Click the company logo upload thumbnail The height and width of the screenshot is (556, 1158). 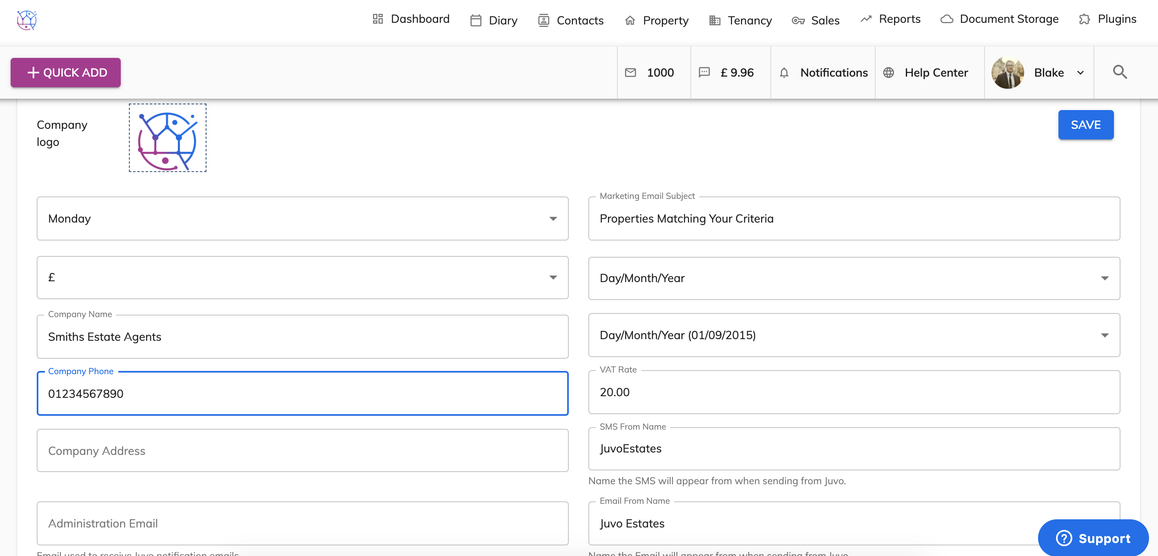click(168, 138)
